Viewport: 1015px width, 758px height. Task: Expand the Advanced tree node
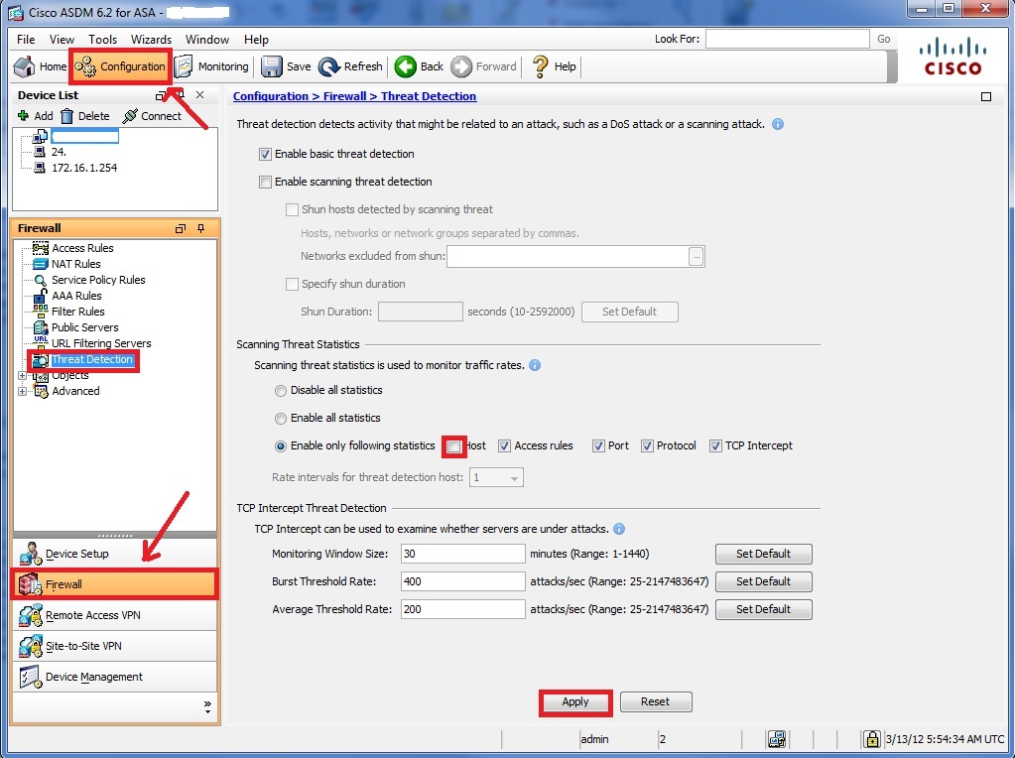[22, 391]
